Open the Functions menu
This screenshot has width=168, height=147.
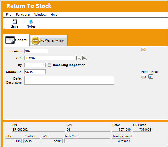(23, 15)
